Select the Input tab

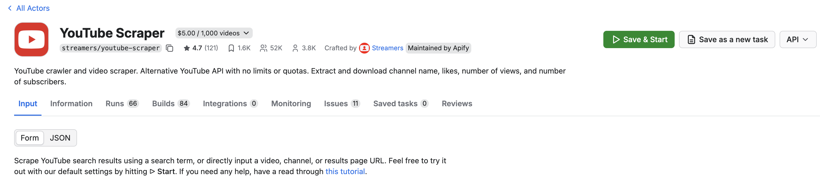(28, 104)
